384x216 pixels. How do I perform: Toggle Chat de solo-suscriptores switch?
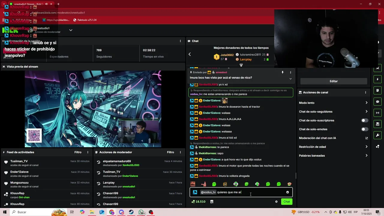click(364, 120)
